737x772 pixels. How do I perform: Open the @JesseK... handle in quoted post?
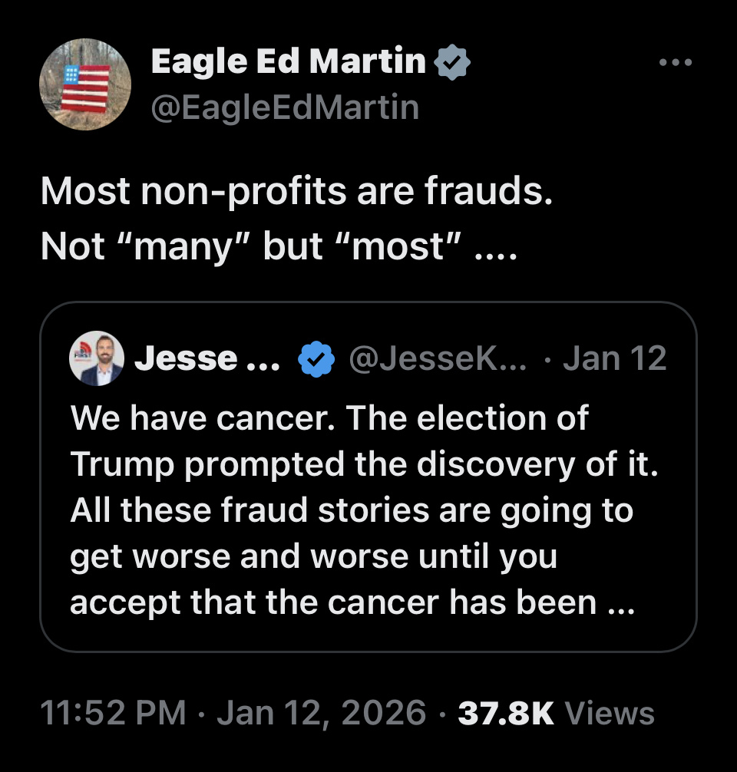pyautogui.click(x=438, y=358)
